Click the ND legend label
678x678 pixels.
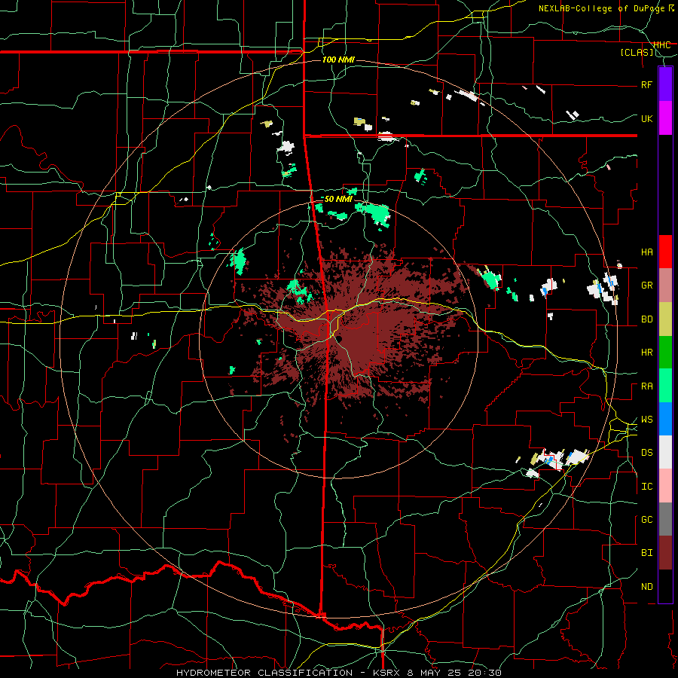tap(646, 587)
